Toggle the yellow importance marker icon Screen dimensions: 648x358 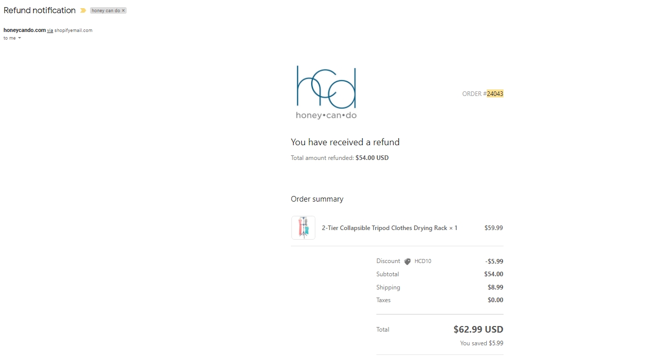click(x=83, y=11)
